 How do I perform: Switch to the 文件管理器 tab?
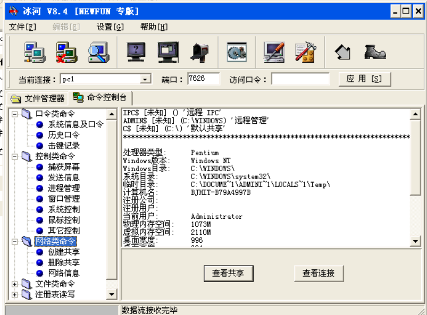pyautogui.click(x=38, y=98)
